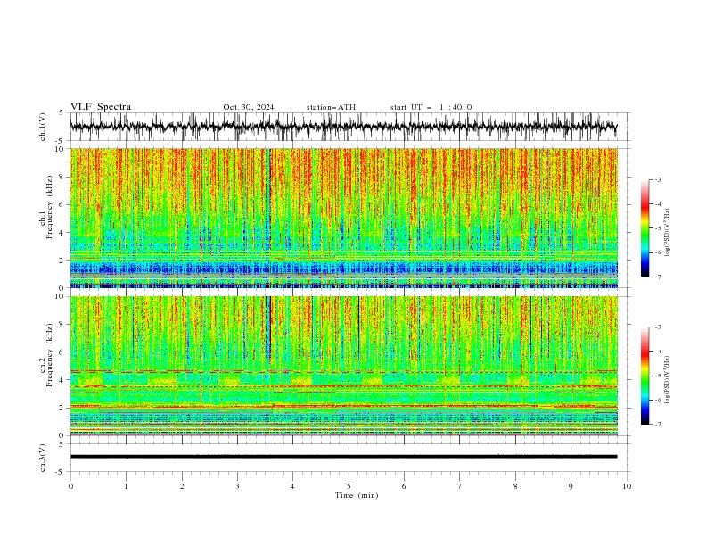The height and width of the screenshot is (546, 706).
Task: Click the time axis tick label "10"
Action: click(x=627, y=486)
